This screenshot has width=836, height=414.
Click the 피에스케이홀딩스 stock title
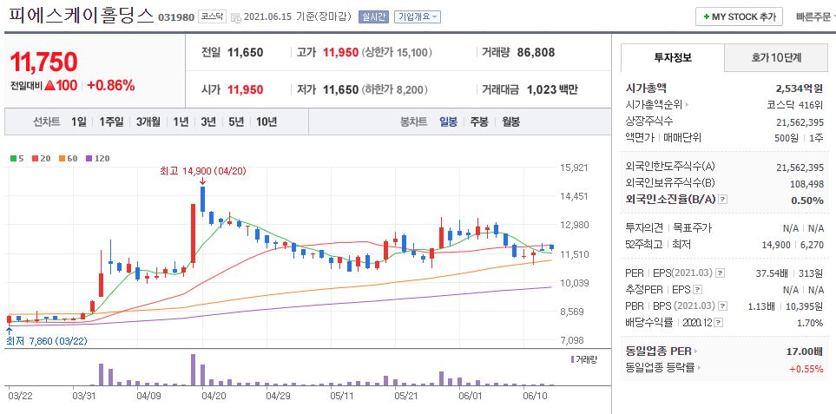pyautogui.click(x=81, y=16)
